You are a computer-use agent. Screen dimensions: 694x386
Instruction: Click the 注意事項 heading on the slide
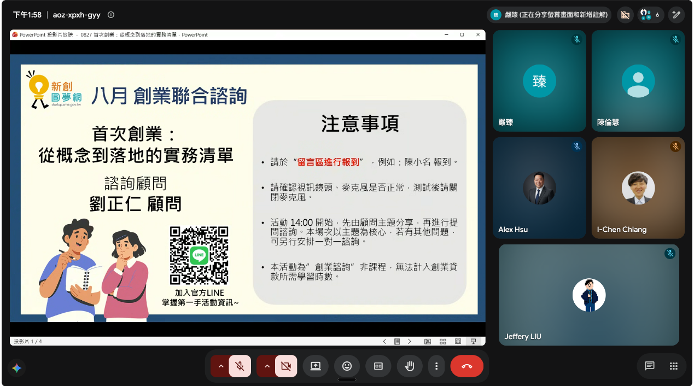pos(360,124)
